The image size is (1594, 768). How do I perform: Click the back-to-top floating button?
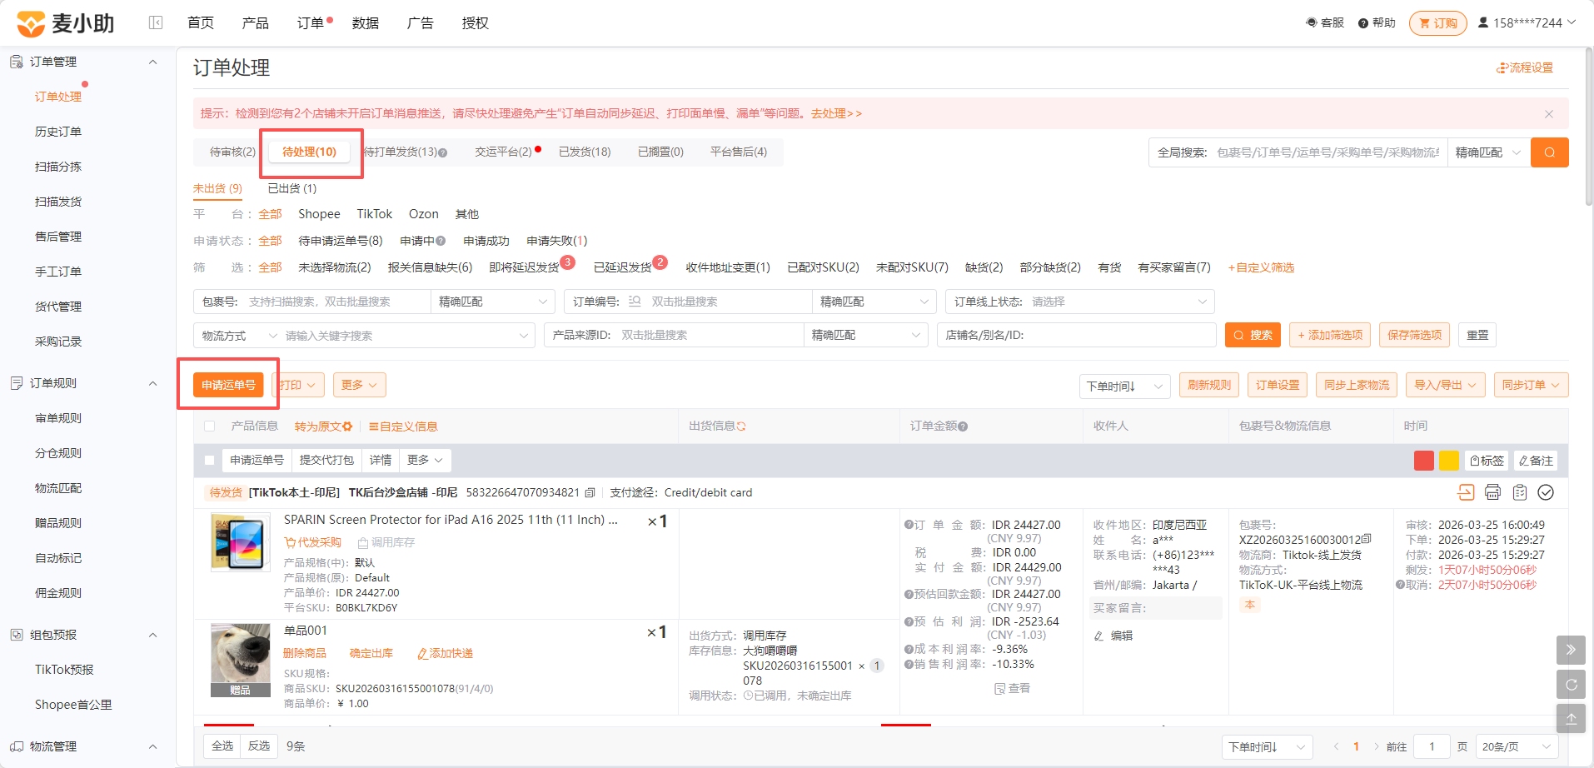(x=1571, y=719)
